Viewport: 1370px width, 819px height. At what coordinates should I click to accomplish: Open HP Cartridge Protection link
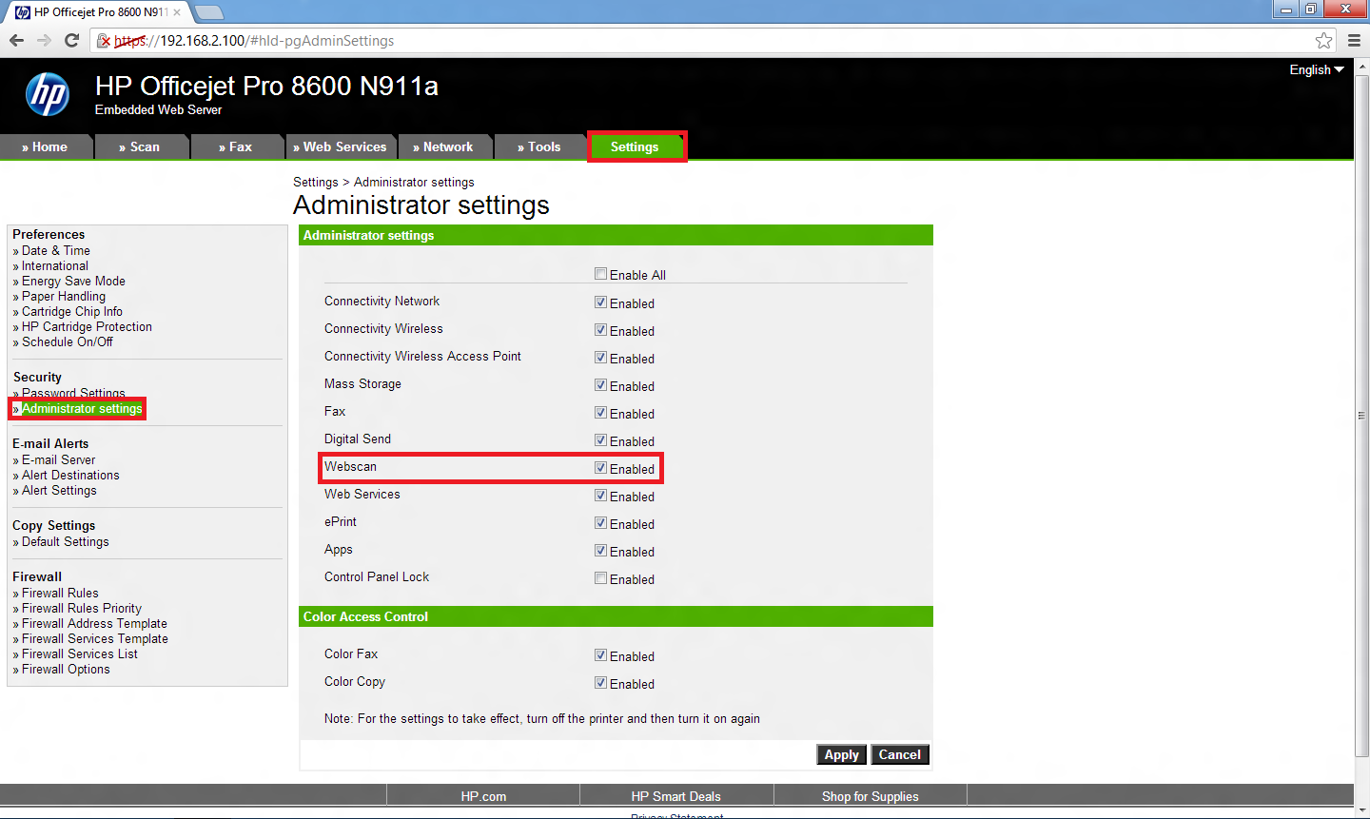point(87,327)
